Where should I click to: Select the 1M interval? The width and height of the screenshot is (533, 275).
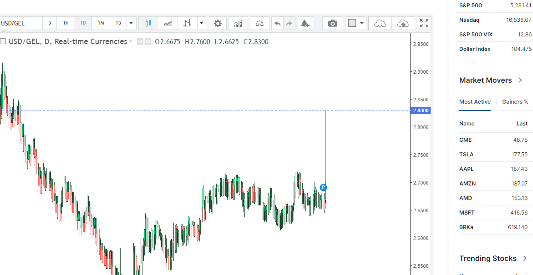101,23
